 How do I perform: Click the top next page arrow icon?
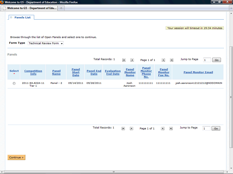click(x=163, y=60)
